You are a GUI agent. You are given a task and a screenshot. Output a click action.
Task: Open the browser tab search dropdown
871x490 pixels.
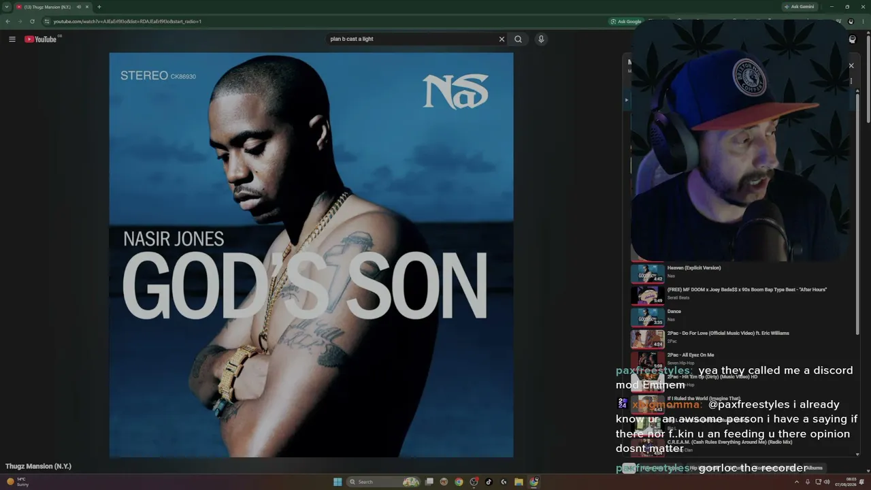click(x=7, y=7)
